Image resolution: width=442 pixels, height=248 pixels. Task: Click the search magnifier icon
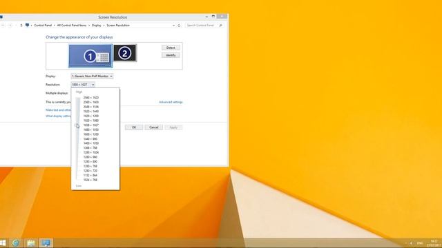tap(221, 25)
